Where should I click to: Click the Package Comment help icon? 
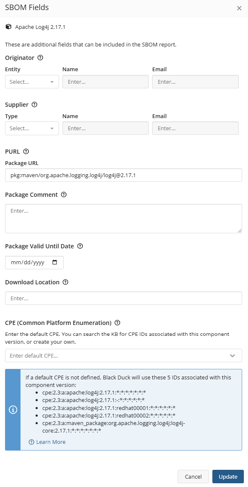pos(64,195)
